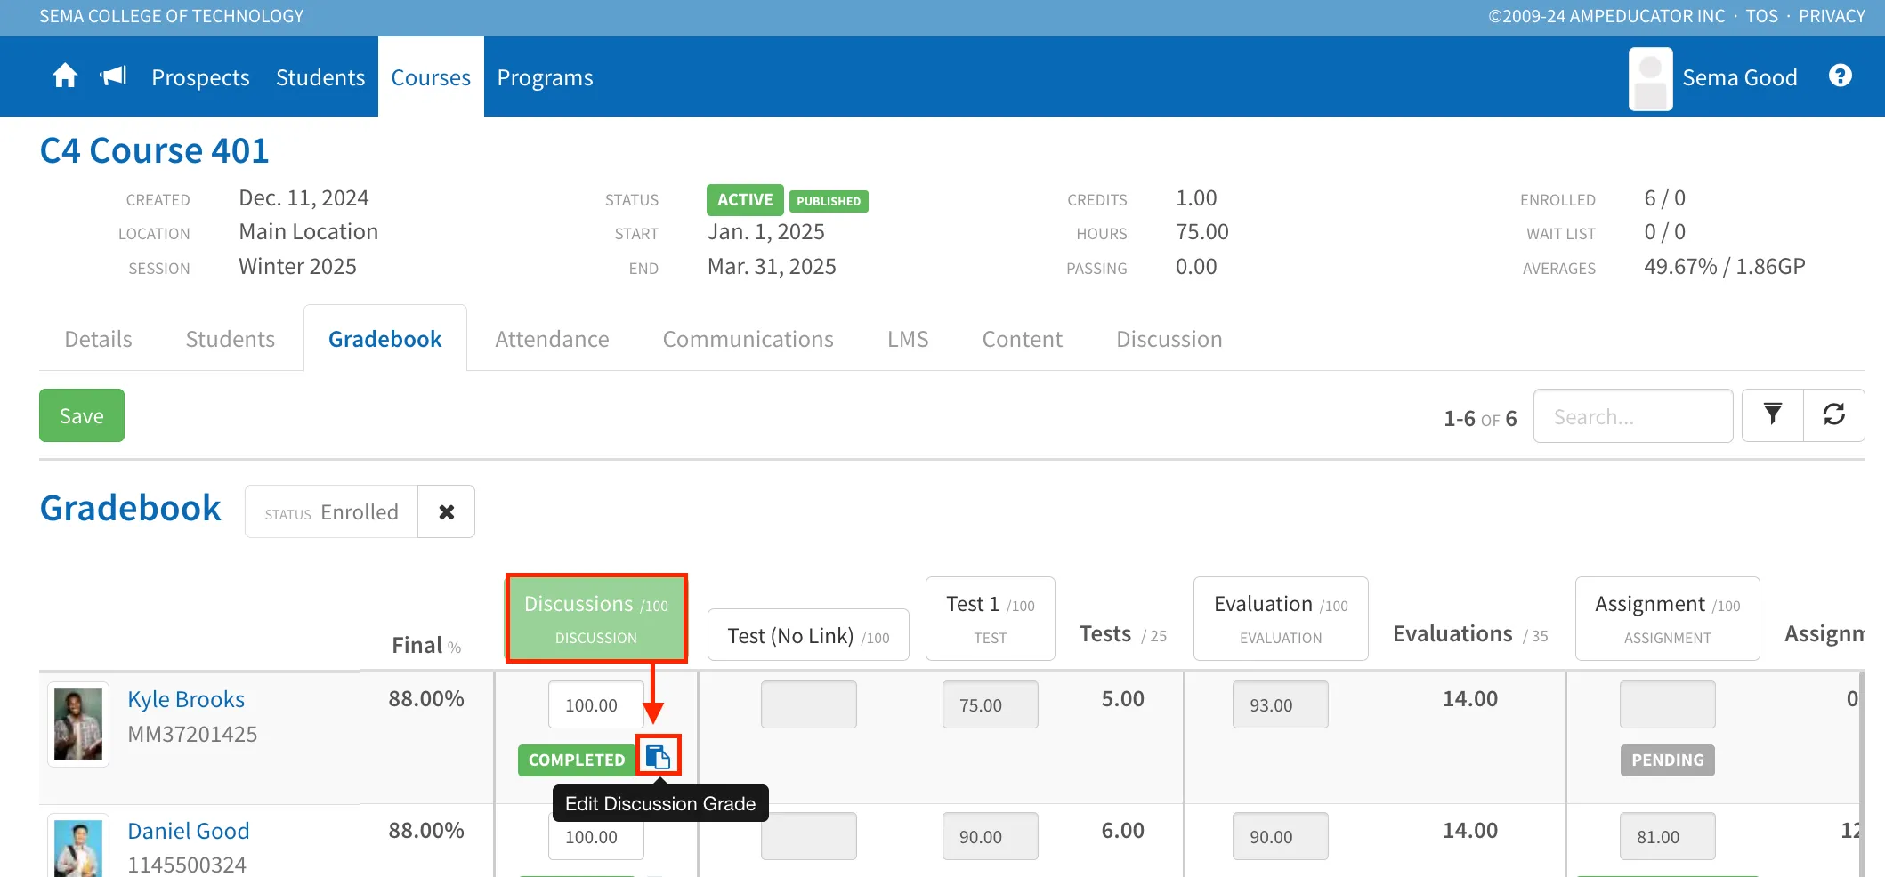Click the Test (No Link) column header
Viewport: 1885px width, 877px height.
point(808,635)
